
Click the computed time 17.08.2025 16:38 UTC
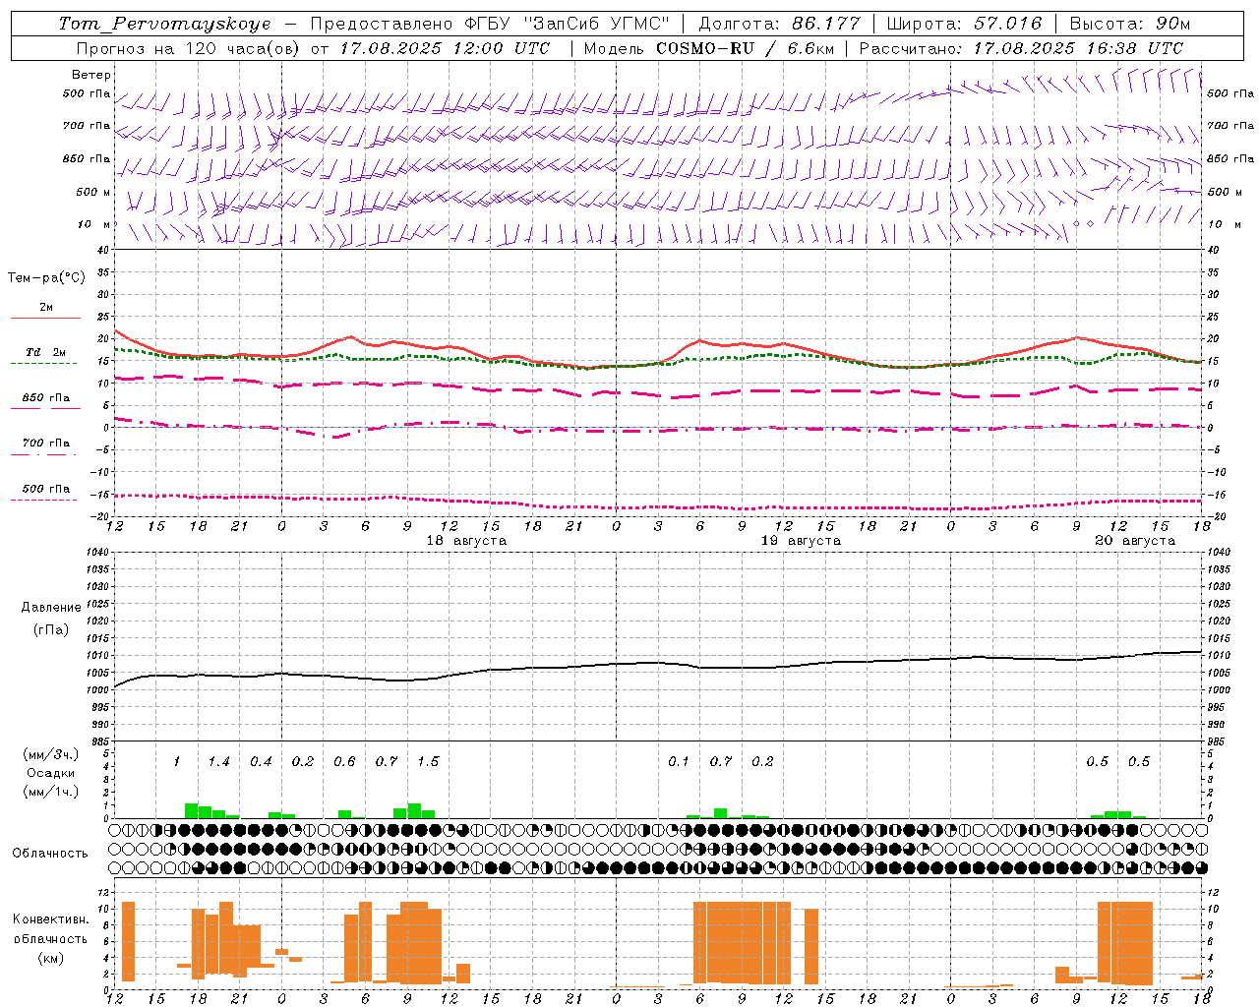pyautogui.click(x=1078, y=48)
